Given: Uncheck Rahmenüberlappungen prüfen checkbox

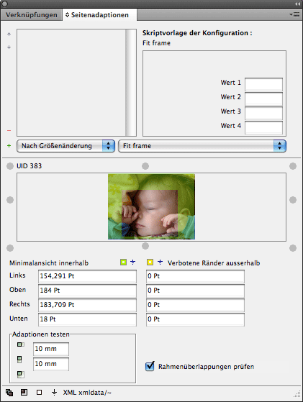Looking at the screenshot, I should coord(150,366).
